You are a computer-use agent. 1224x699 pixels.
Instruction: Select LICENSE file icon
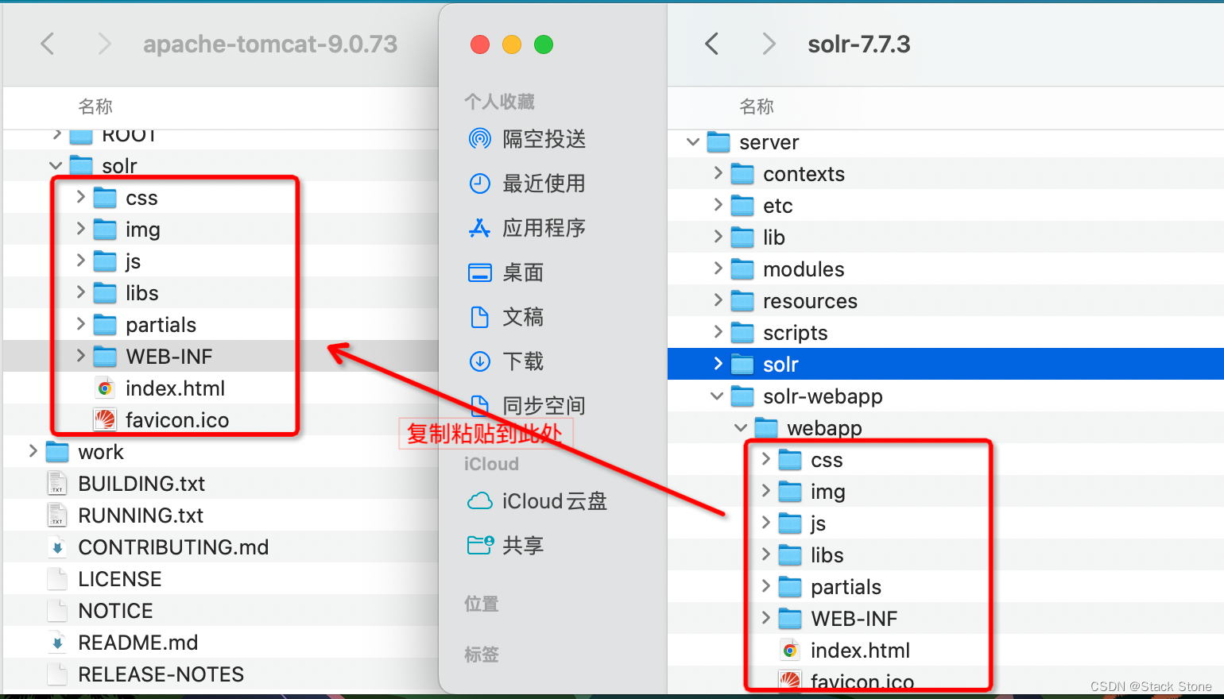(57, 579)
